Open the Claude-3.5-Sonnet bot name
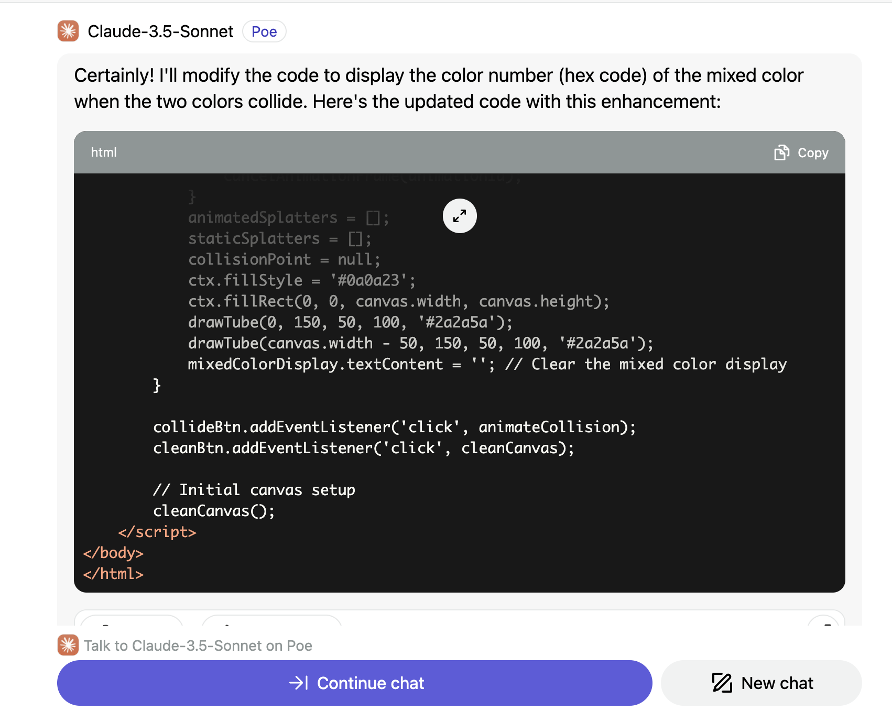The width and height of the screenshot is (892, 722). click(160, 31)
